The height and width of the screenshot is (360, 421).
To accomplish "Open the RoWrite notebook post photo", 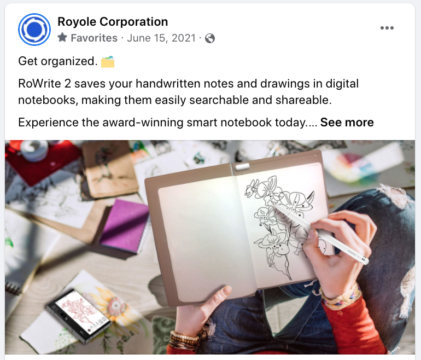I will (210, 247).
